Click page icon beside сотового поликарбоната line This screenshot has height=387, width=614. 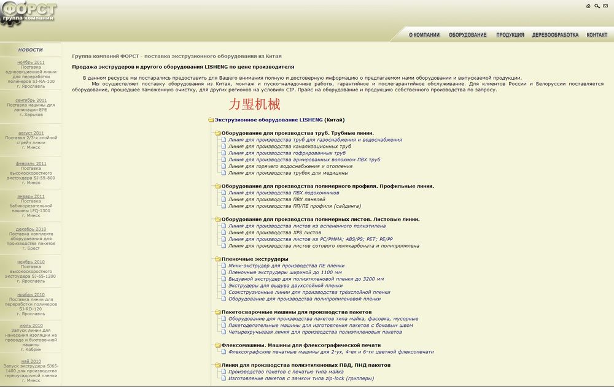[x=223, y=246]
